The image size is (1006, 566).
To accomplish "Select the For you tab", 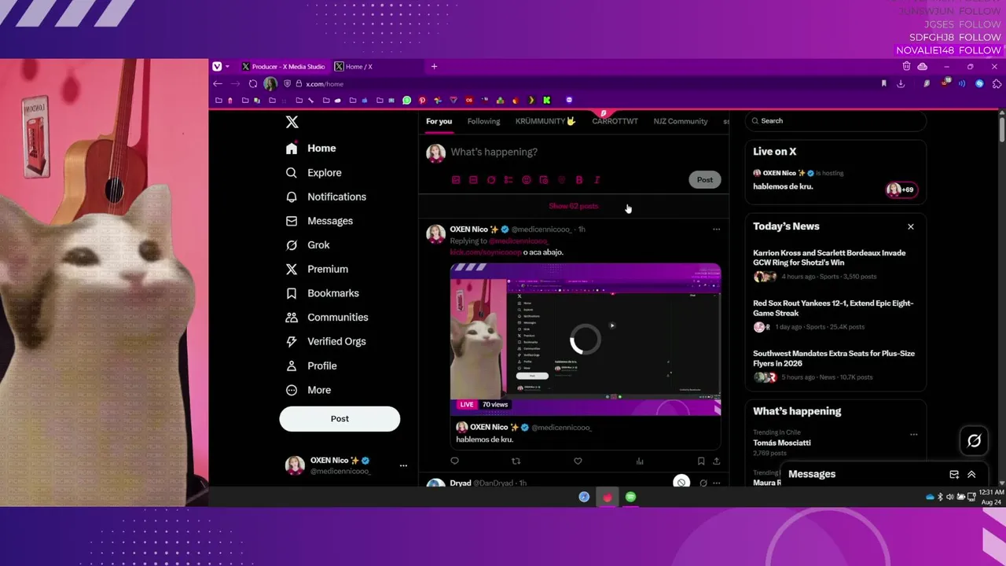I will point(439,121).
